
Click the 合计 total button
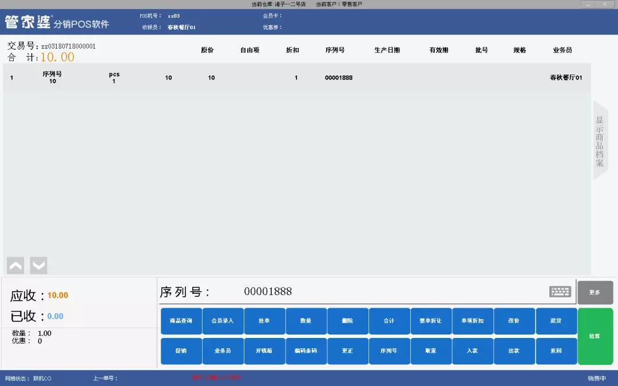(389, 321)
